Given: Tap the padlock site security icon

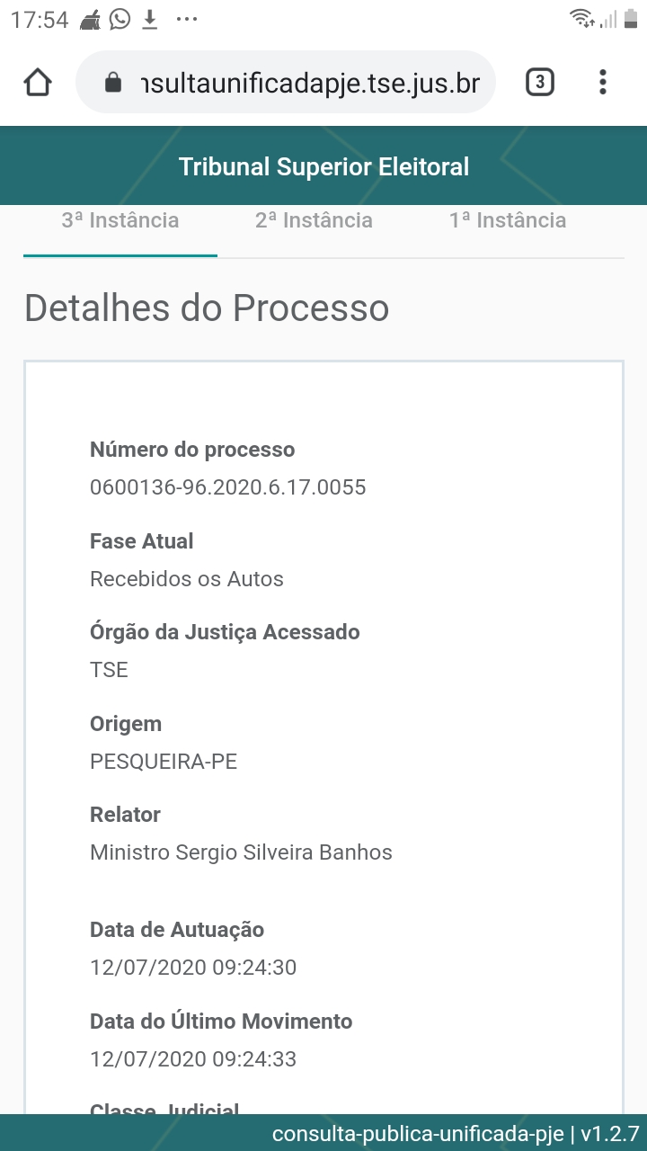Looking at the screenshot, I should click(113, 84).
